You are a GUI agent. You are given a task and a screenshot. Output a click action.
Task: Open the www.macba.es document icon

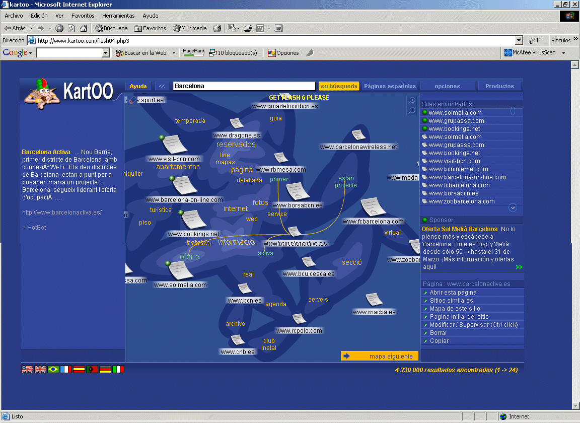coord(372,300)
